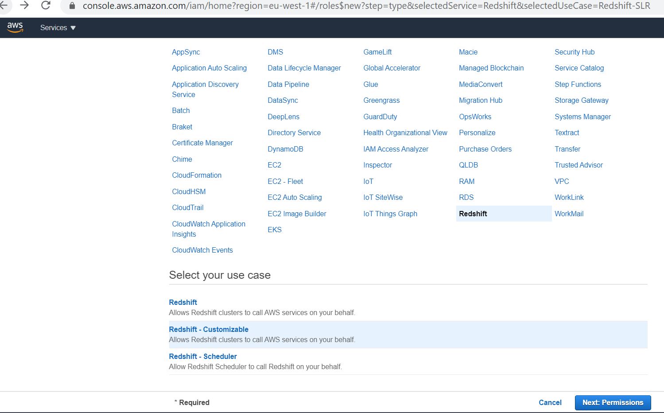This screenshot has width=664, height=413.
Task: Select IoT Things Graph
Action: (x=390, y=214)
